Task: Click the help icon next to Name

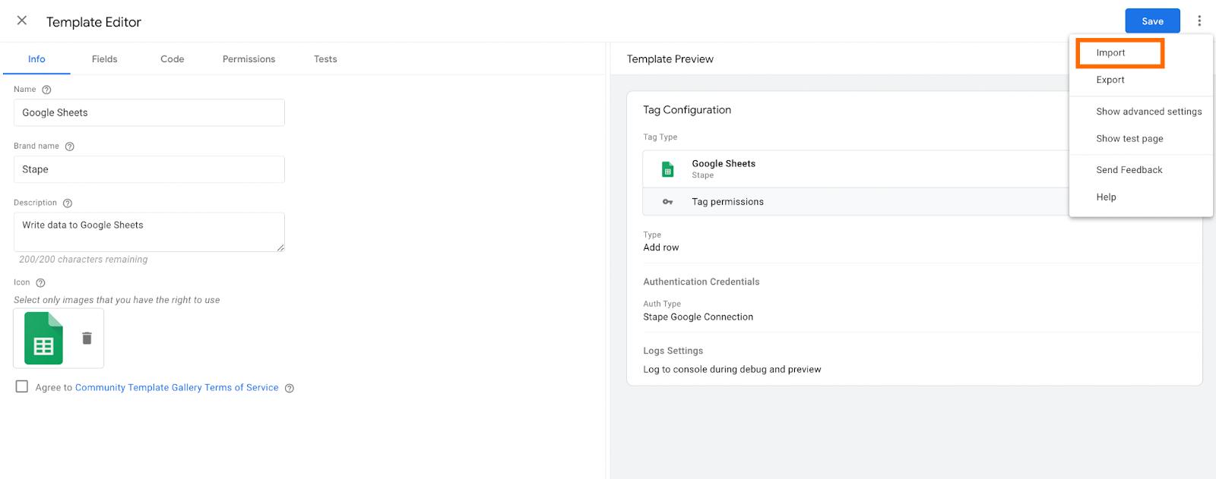Action: click(x=46, y=90)
